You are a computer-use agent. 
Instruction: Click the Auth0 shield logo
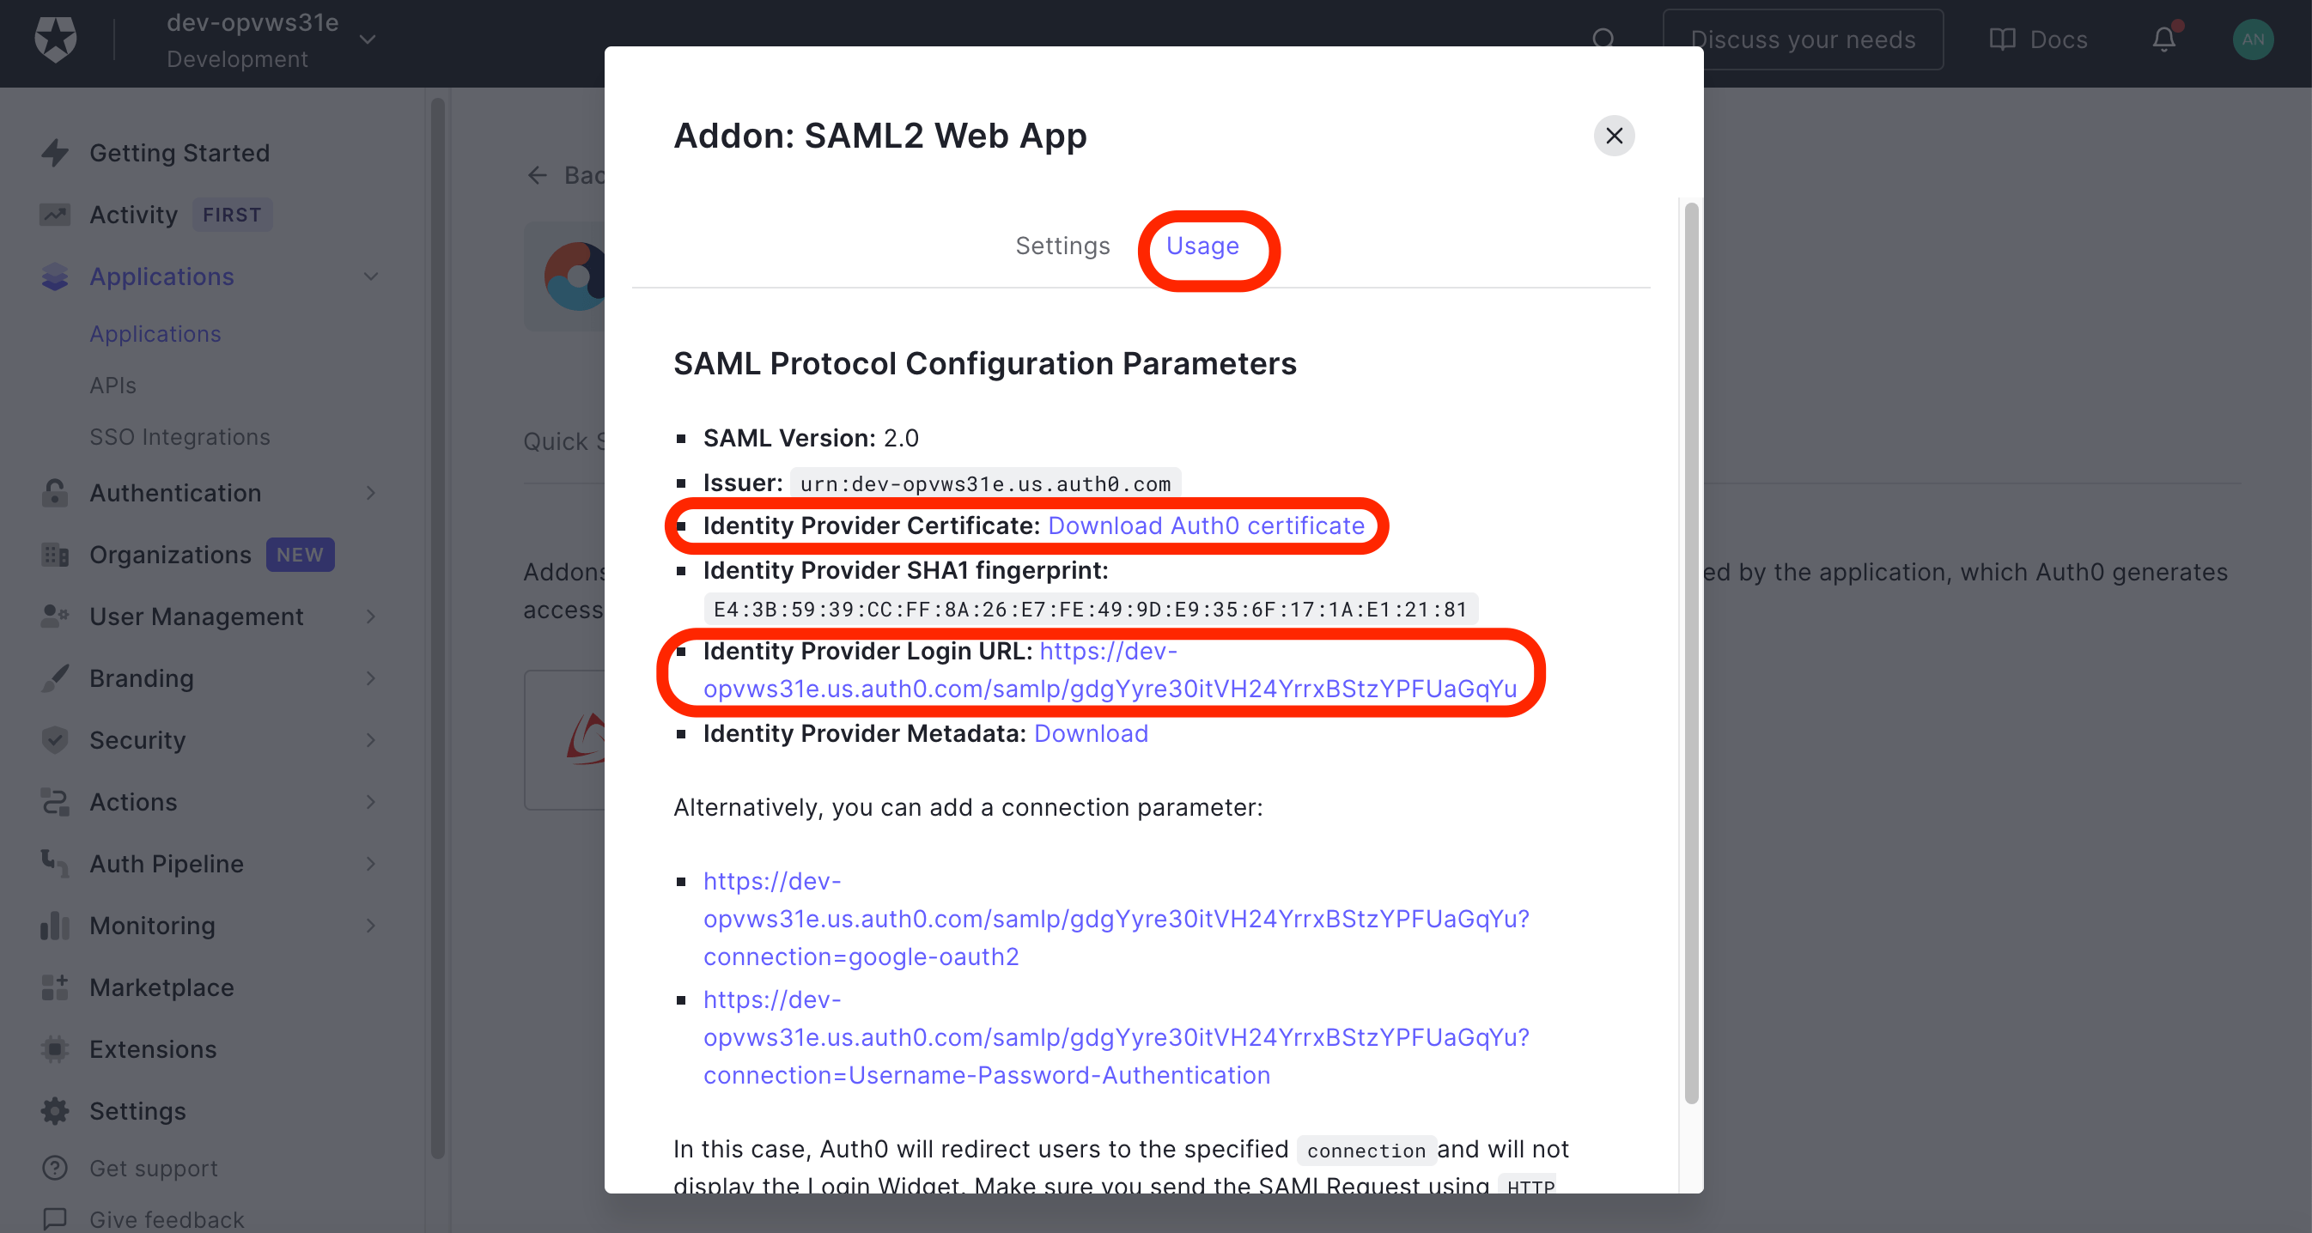(x=54, y=39)
